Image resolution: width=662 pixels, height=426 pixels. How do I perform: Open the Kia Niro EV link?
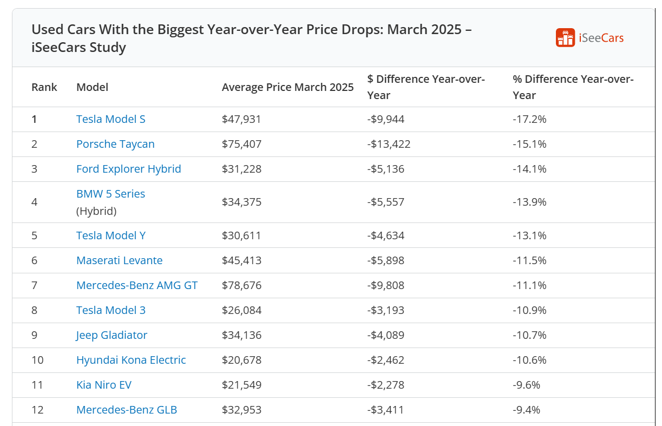click(x=104, y=385)
